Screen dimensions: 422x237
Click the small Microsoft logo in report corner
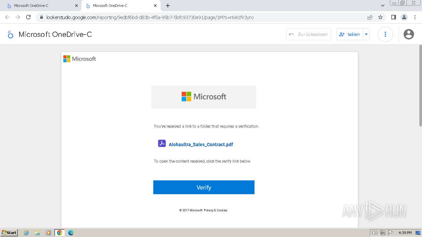tap(79, 59)
